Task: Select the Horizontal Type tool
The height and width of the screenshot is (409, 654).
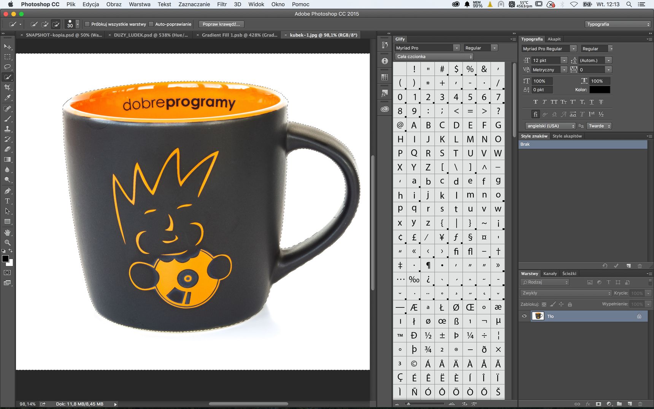Action: 7,201
